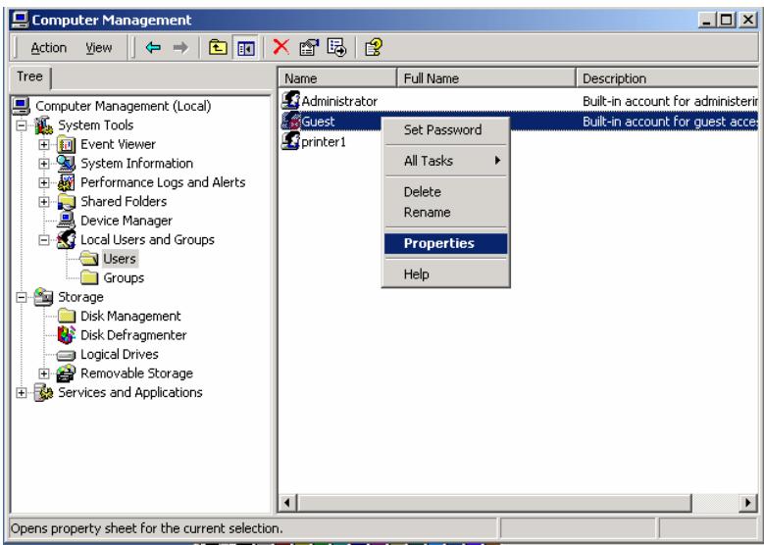Expand the Services and Applications node

[x=21, y=393]
